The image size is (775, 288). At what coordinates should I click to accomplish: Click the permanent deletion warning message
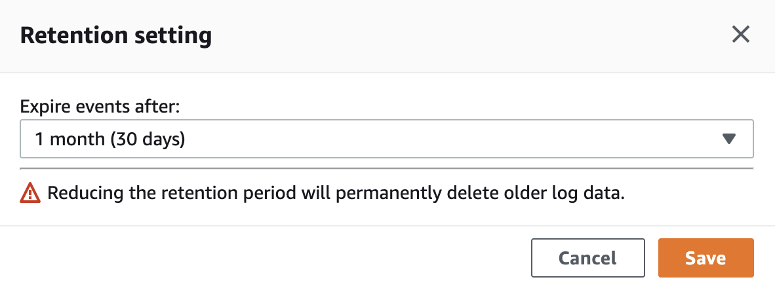tap(334, 194)
